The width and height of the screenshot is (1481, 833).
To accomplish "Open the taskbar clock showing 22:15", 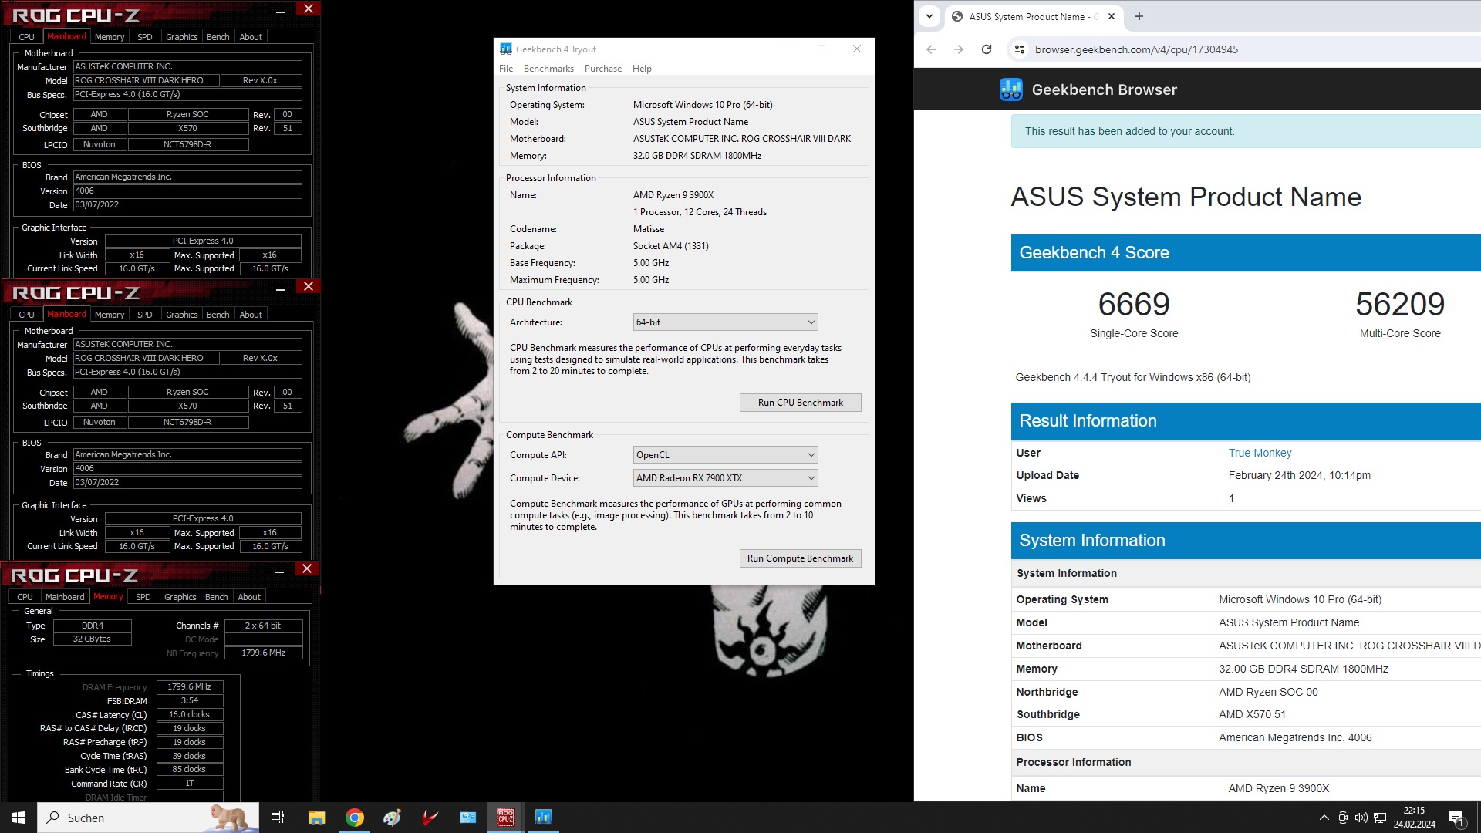I will 1414,818.
